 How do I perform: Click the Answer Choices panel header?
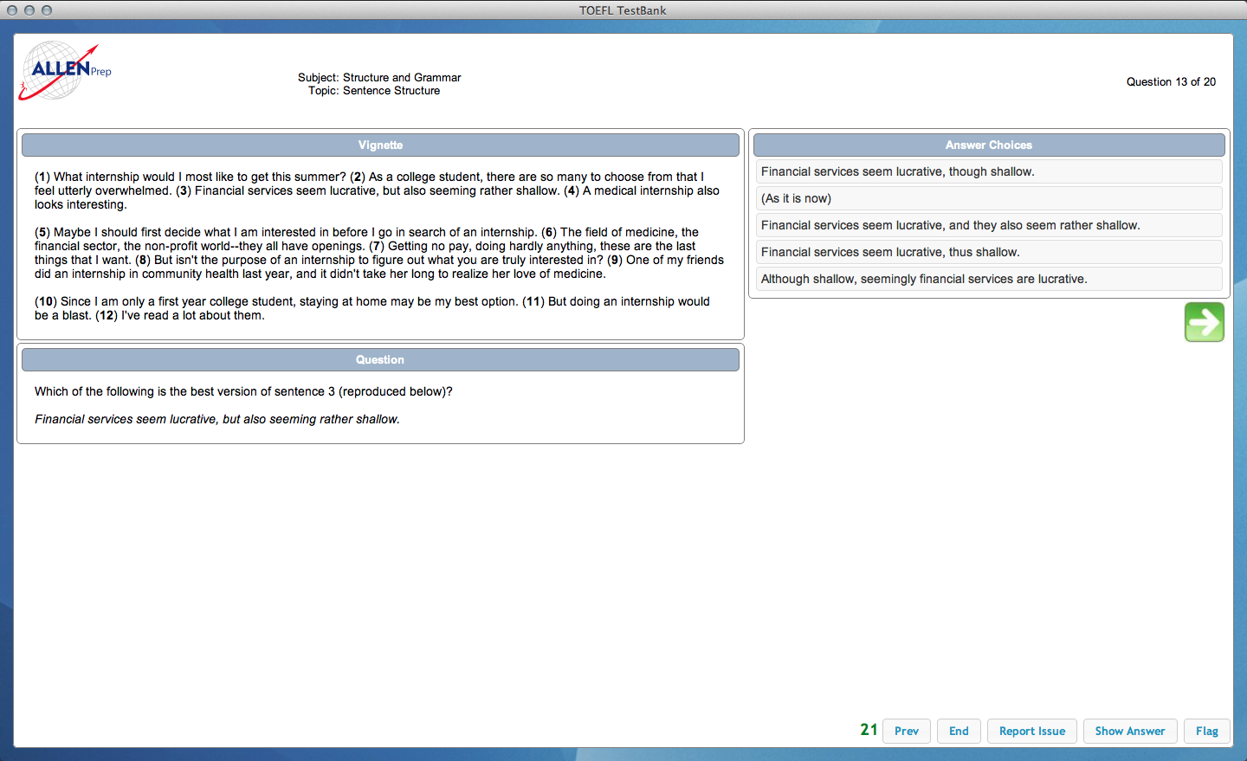pos(989,145)
